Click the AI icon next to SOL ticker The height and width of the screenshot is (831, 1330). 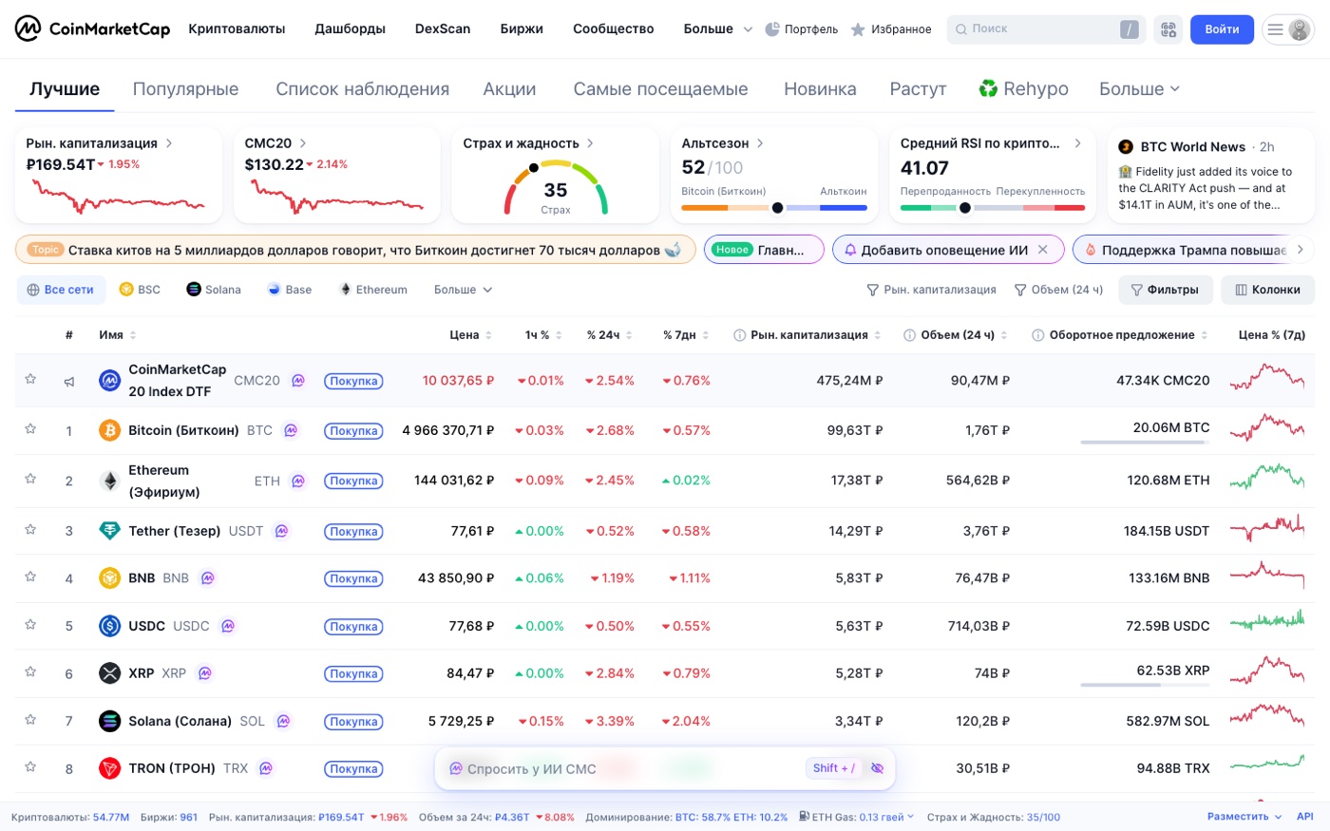(283, 721)
